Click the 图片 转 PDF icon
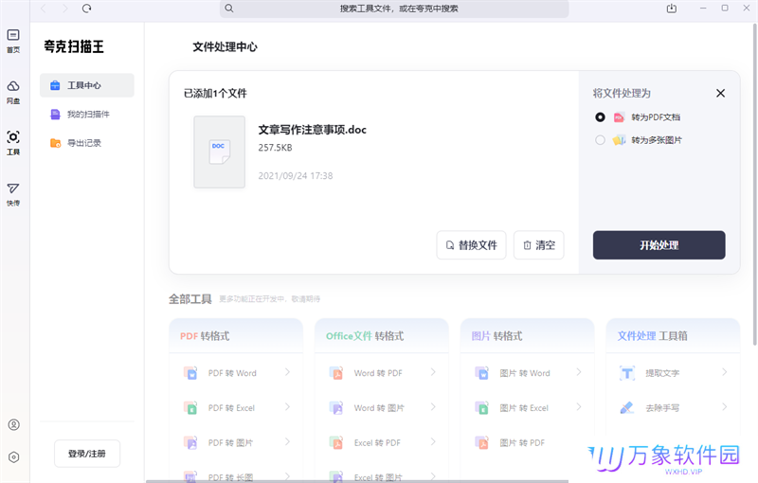Image resolution: width=758 pixels, height=483 pixels. tap(482, 442)
